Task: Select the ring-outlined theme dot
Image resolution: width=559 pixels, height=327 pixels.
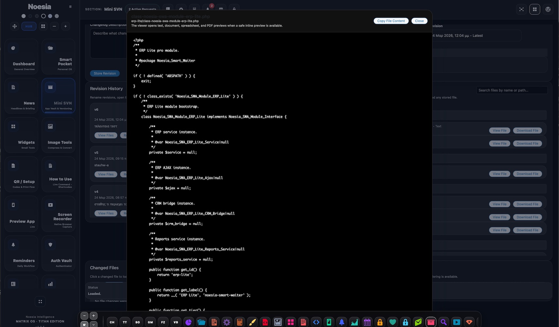Action: click(x=43, y=16)
